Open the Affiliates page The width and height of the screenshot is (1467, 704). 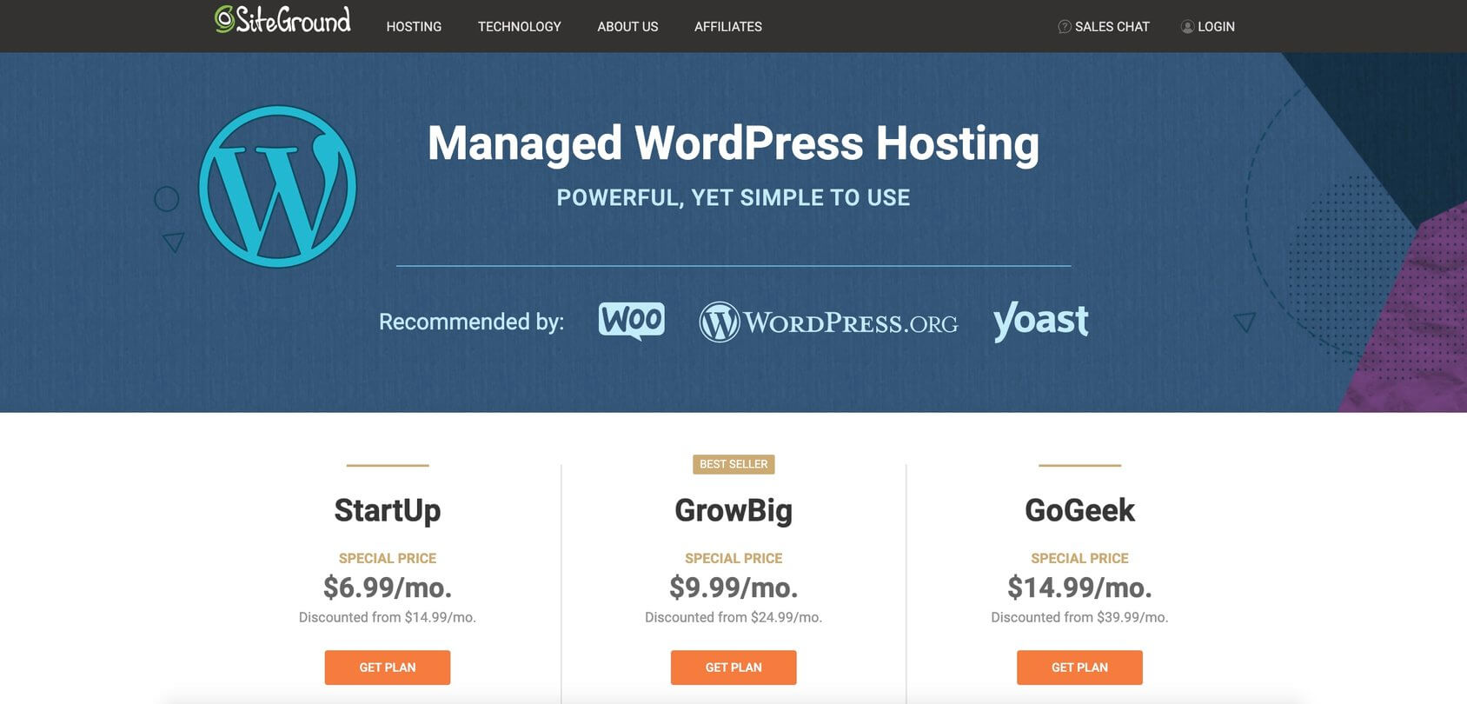pyautogui.click(x=727, y=27)
